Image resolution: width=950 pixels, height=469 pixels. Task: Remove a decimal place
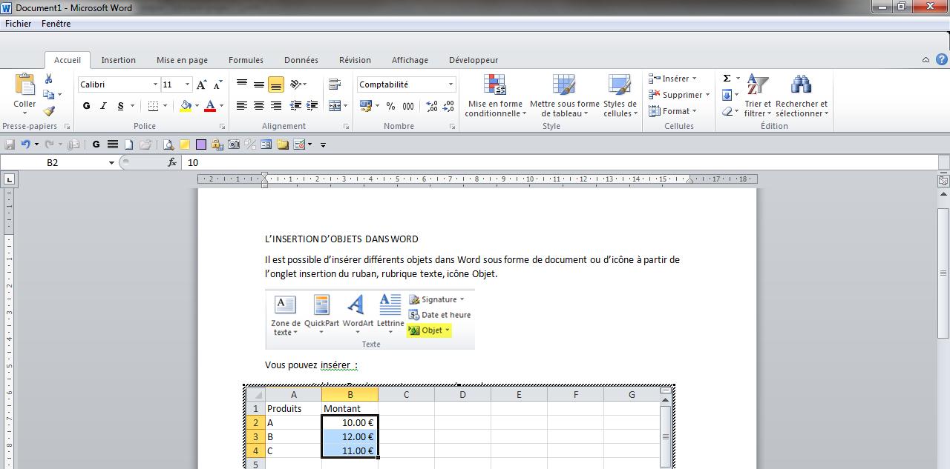tap(449, 106)
